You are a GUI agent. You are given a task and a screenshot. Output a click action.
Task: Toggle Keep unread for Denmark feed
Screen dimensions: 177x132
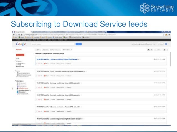pyautogui.click(x=60, y=99)
